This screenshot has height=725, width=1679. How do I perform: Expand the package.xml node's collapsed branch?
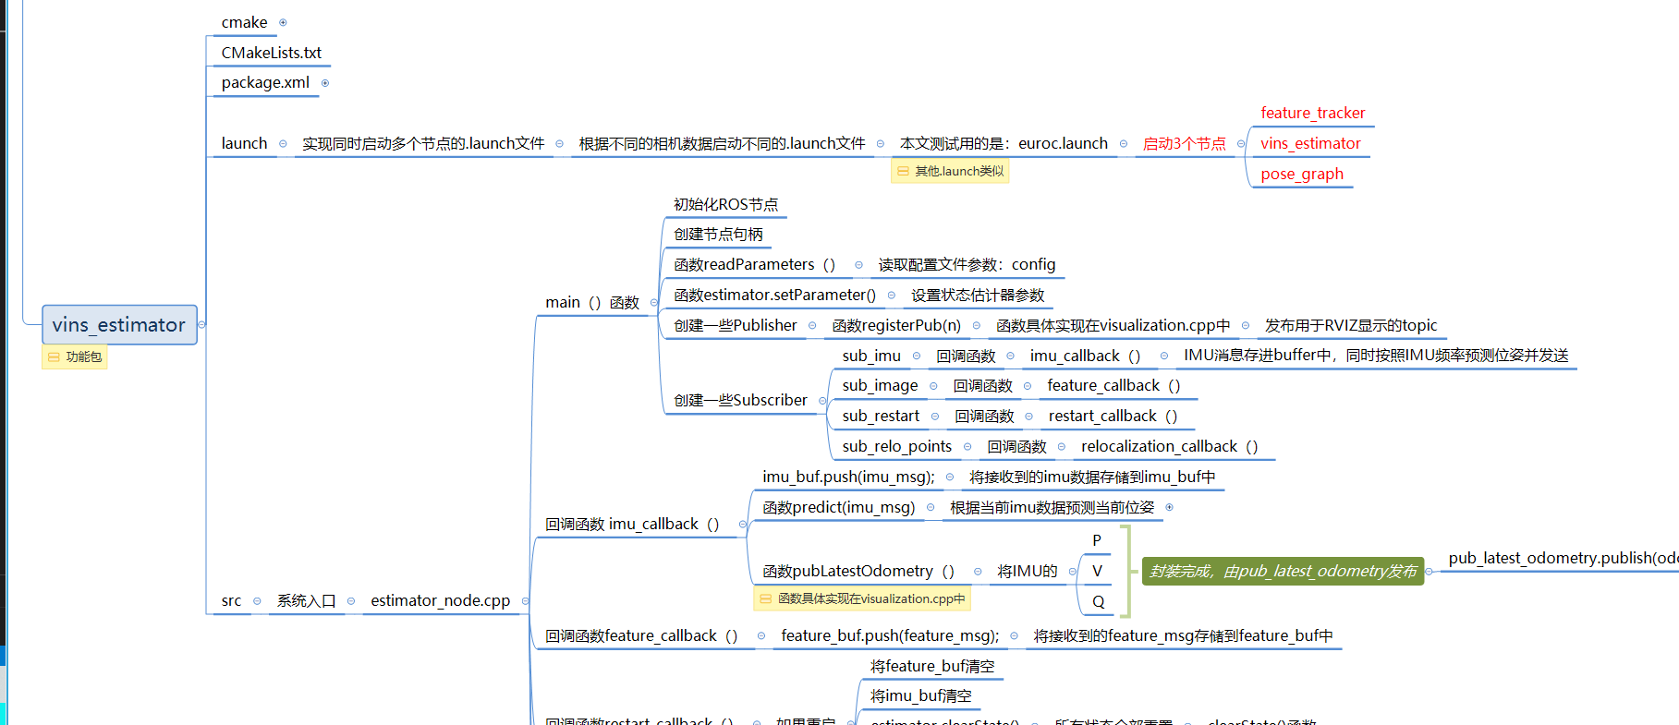325,83
